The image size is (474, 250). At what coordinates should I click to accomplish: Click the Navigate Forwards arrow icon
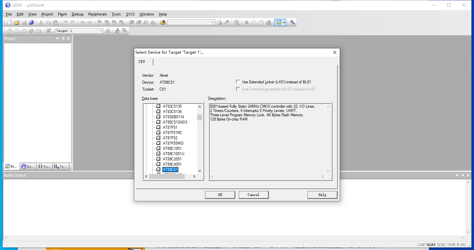(90, 22)
